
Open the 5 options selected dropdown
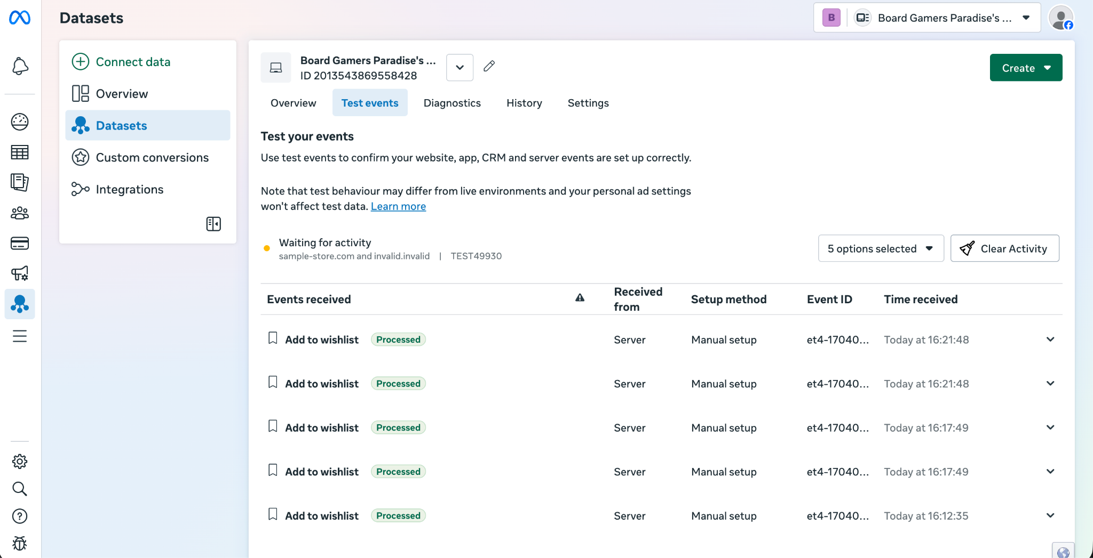click(881, 248)
